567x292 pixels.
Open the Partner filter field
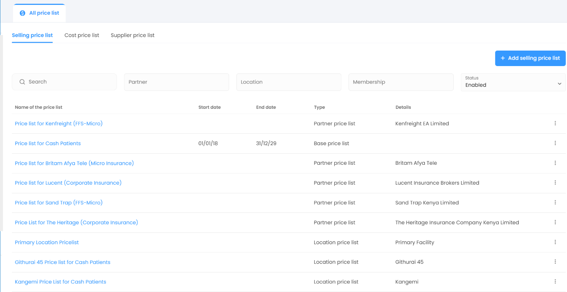(176, 82)
